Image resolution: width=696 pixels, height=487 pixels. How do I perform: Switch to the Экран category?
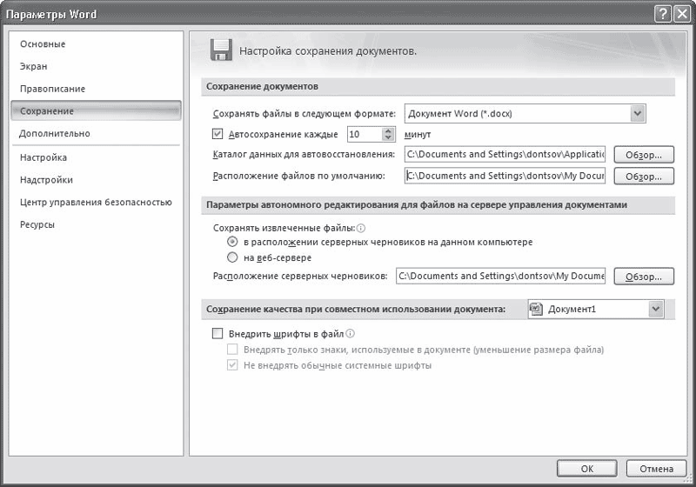coord(33,66)
